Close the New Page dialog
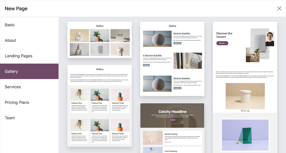The image size is (286, 153). click(279, 8)
